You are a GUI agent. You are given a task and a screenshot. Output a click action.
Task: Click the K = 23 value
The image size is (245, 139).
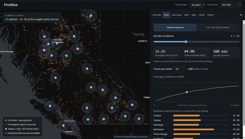[235, 36]
